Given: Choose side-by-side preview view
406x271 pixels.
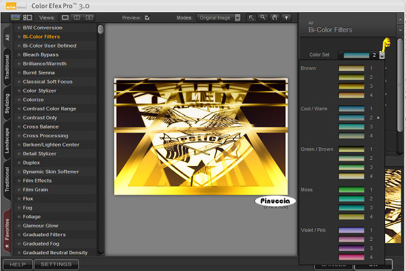Looking at the screenshot, I should click(x=89, y=17).
